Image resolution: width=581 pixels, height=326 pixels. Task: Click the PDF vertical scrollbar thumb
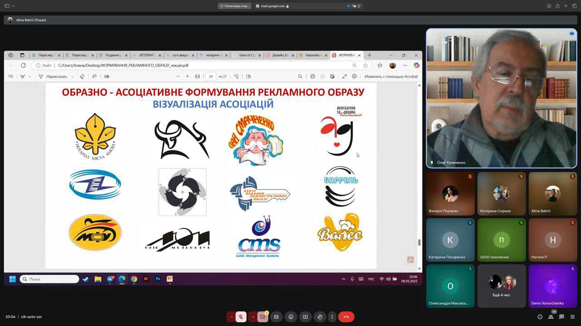click(419, 242)
